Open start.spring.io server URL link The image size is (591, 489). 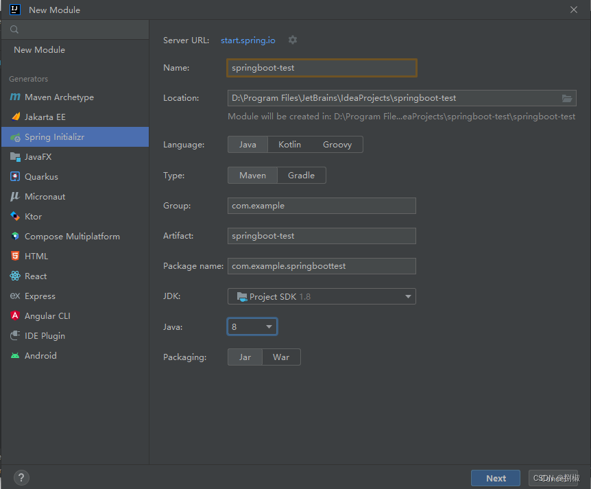248,40
